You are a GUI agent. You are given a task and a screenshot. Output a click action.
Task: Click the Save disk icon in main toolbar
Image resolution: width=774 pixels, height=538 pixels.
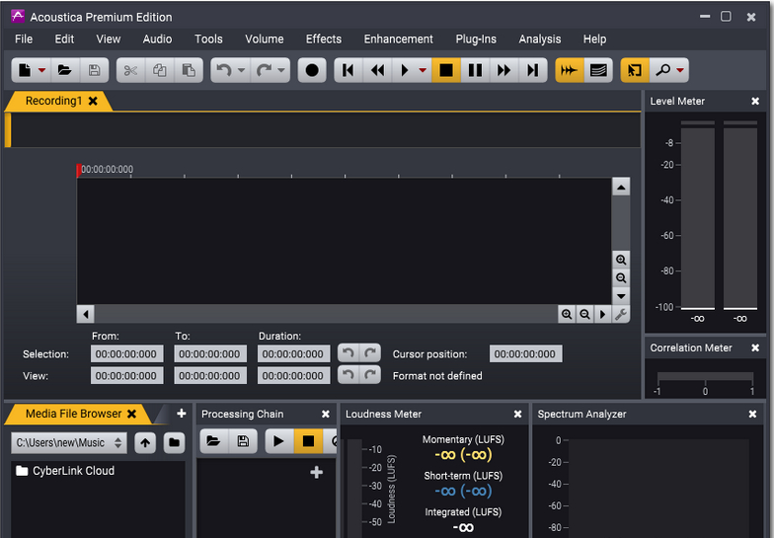tap(94, 71)
